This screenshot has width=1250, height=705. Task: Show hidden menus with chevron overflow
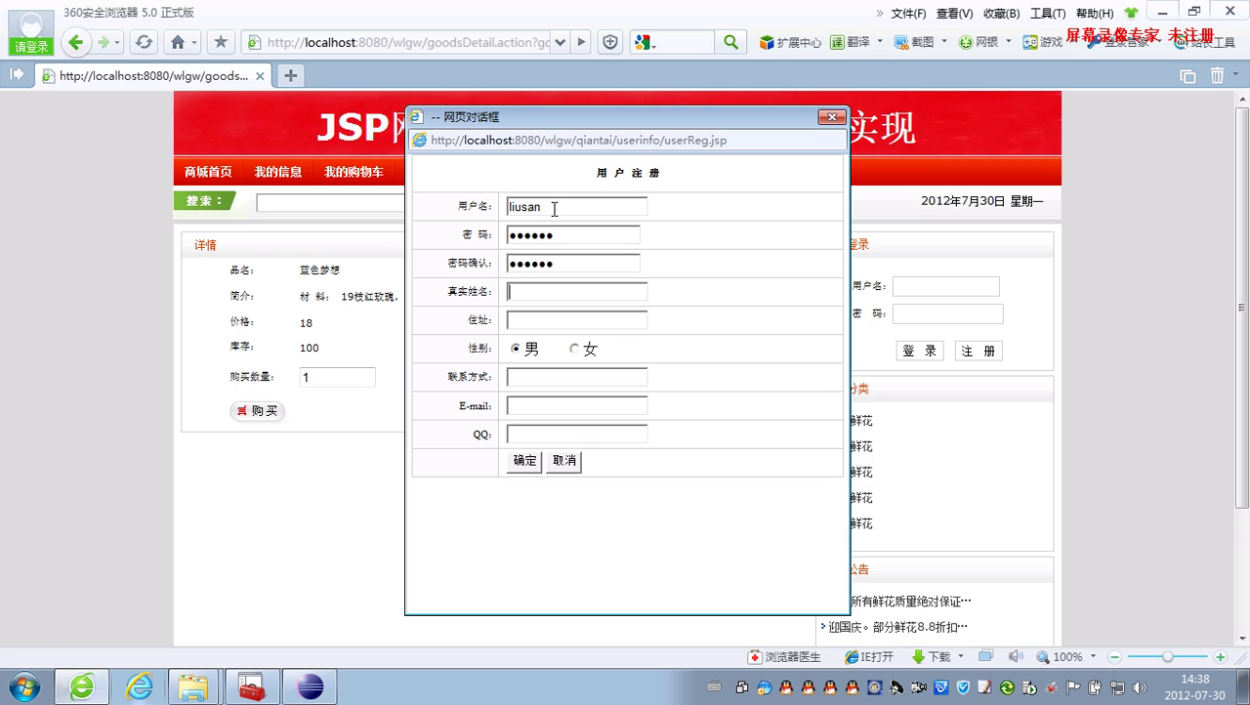tap(880, 13)
